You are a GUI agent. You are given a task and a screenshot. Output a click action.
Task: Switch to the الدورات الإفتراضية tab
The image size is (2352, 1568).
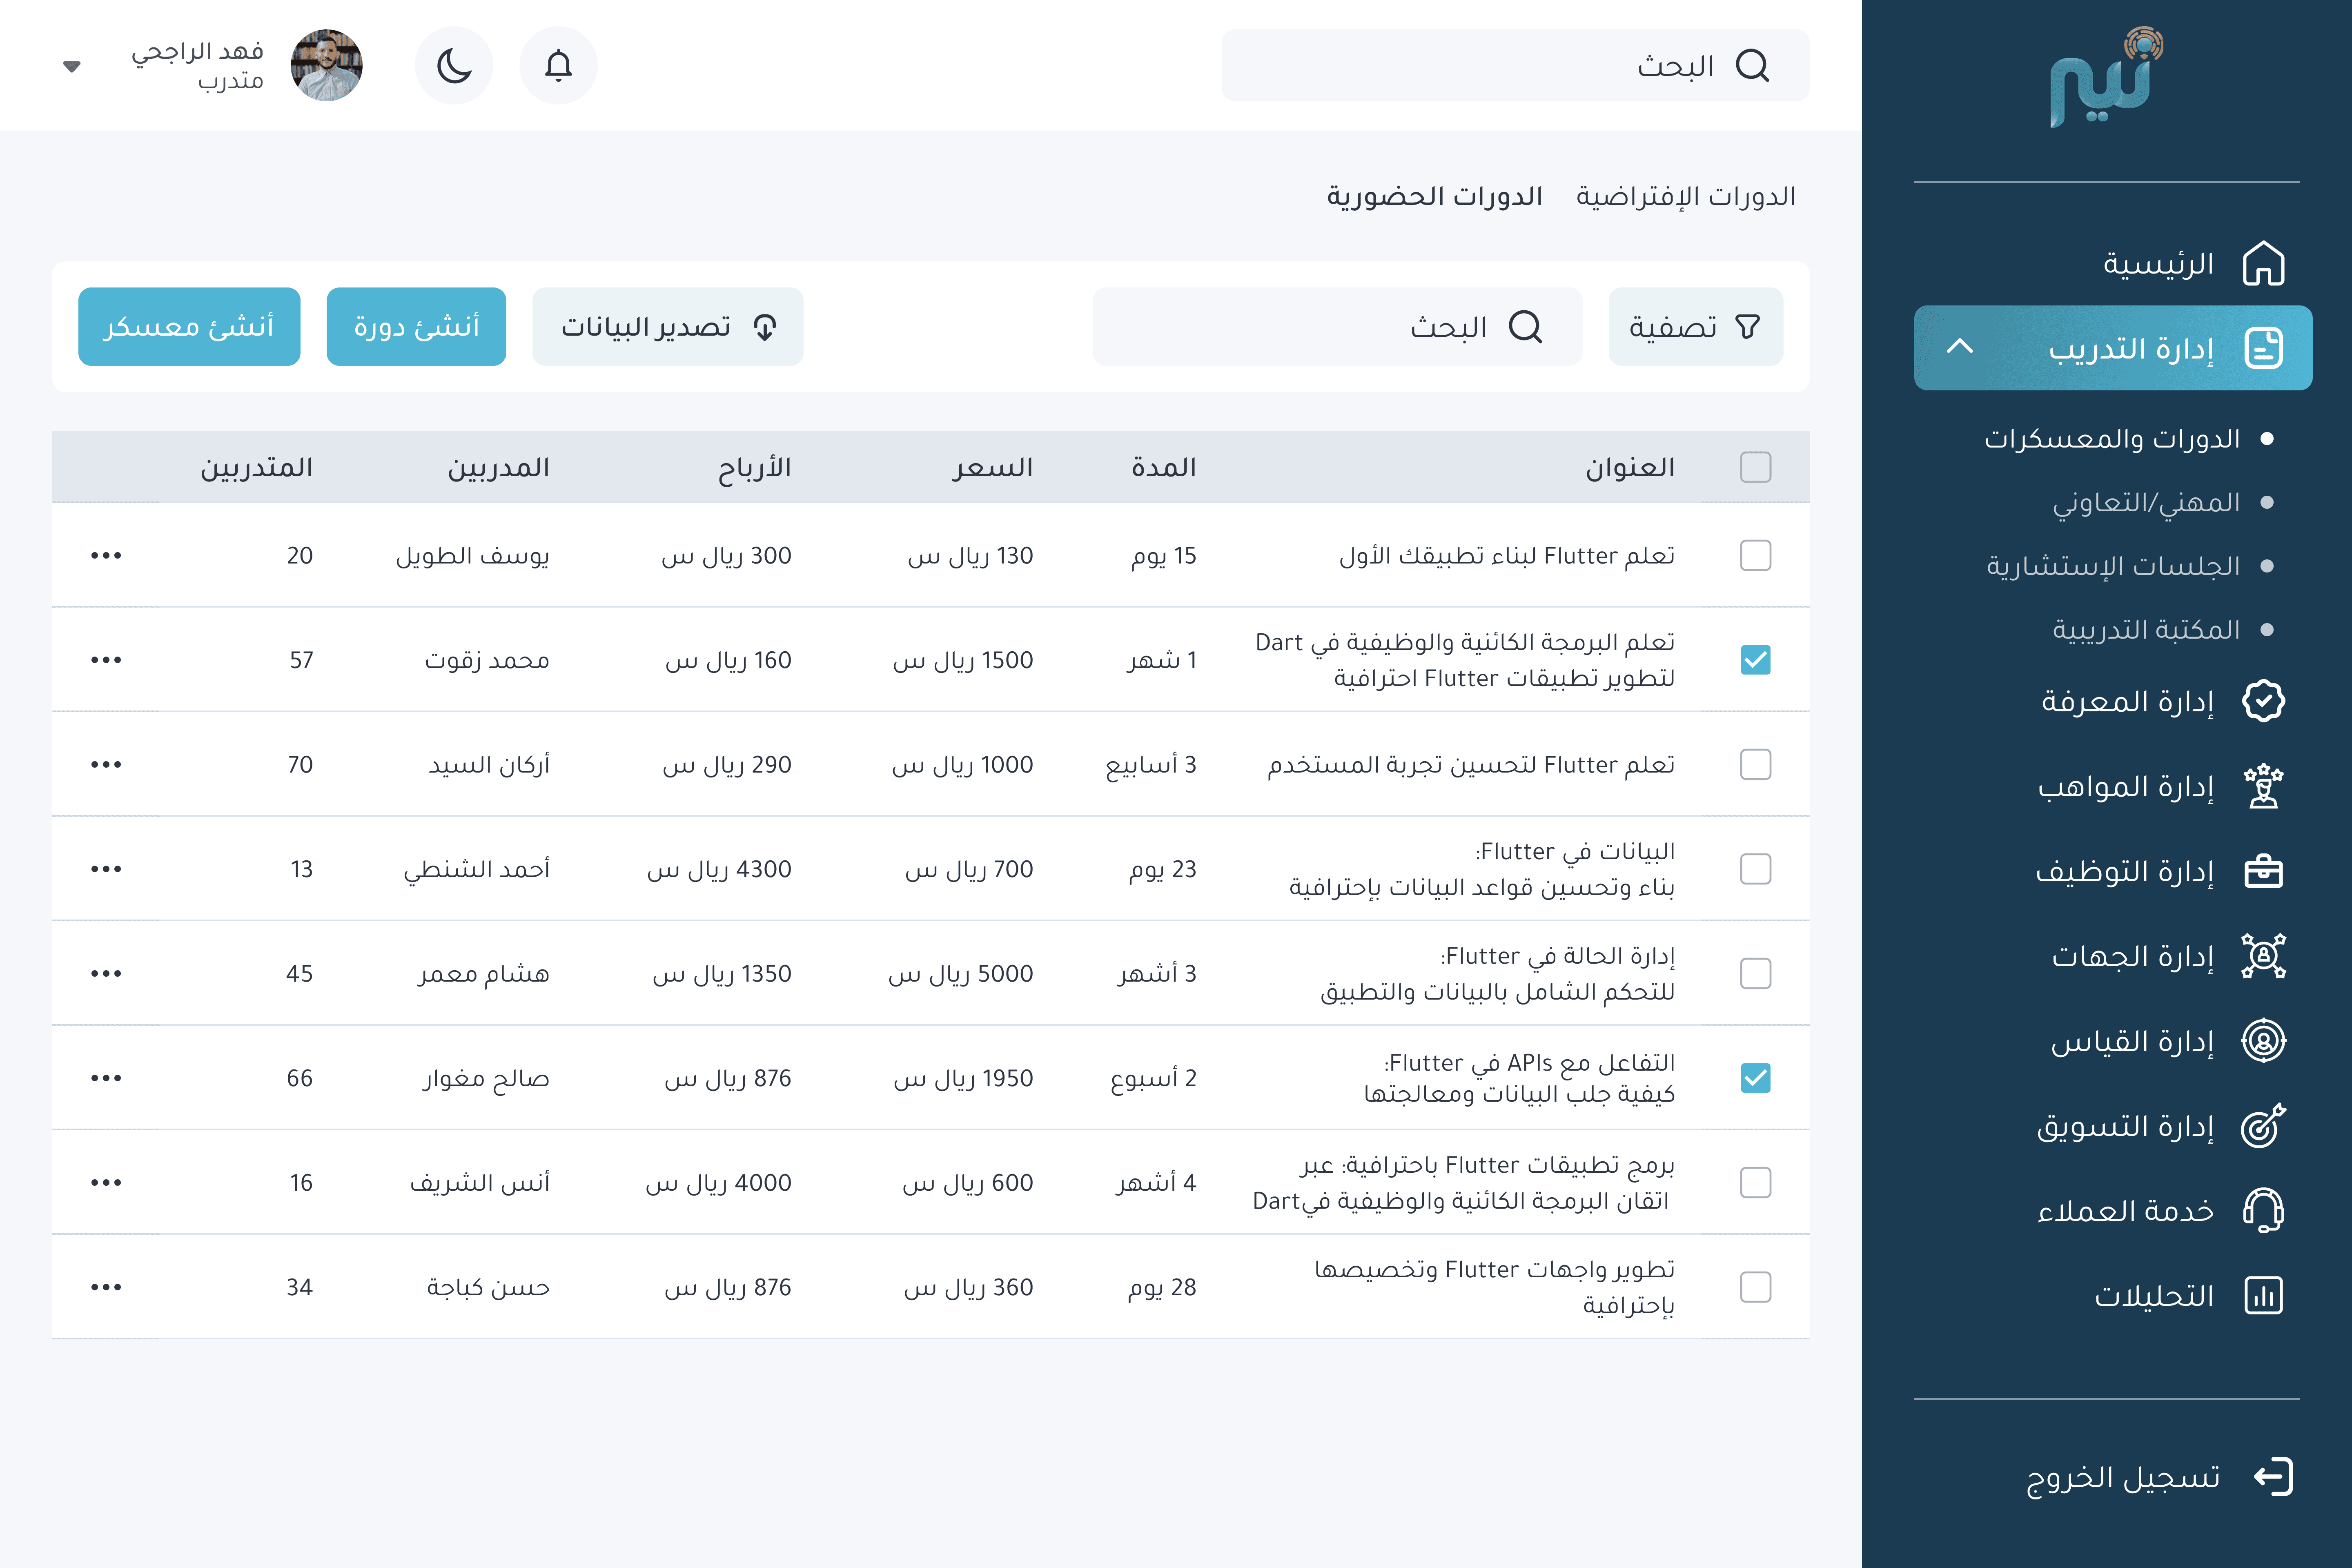(x=1686, y=196)
